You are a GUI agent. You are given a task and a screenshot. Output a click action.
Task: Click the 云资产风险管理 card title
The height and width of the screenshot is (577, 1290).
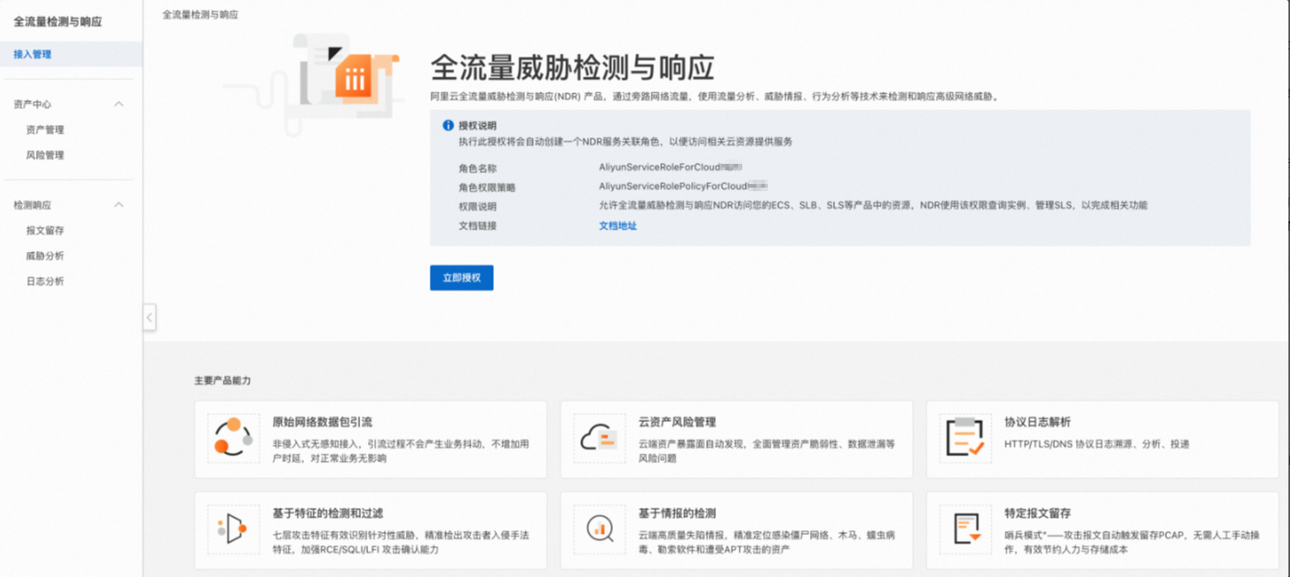click(x=677, y=422)
